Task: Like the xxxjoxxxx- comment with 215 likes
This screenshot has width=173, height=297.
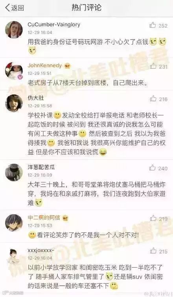Action: tap(153, 251)
